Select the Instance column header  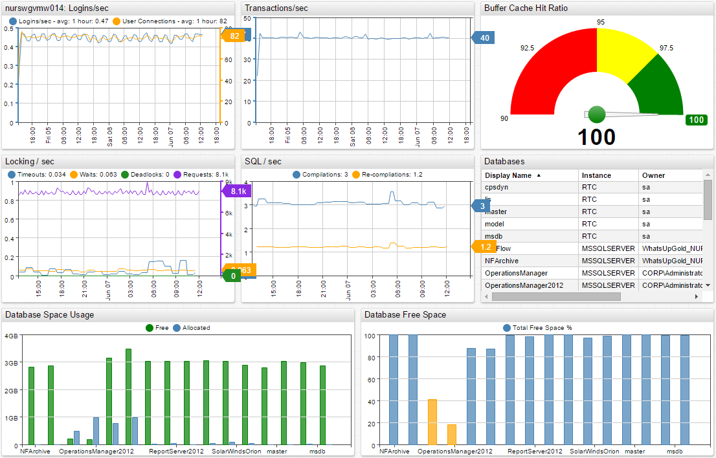596,175
